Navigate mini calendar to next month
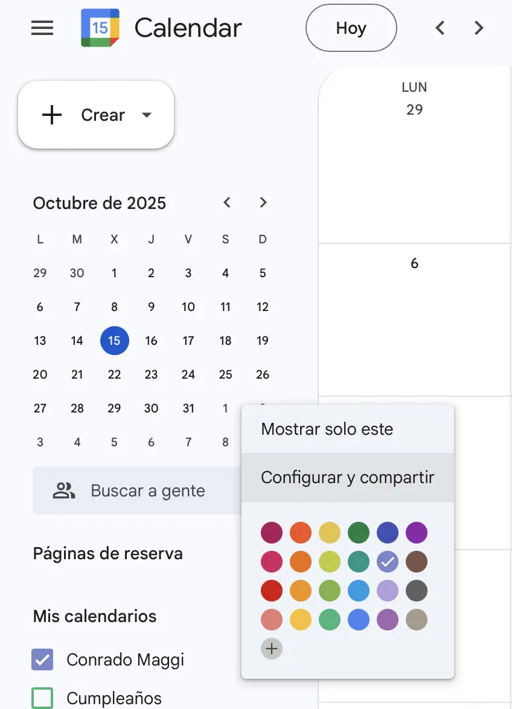512x709 pixels. [263, 203]
